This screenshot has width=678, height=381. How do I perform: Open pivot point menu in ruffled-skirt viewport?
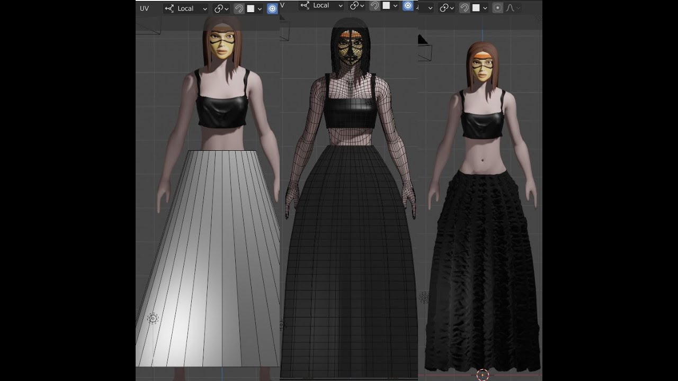(x=447, y=8)
